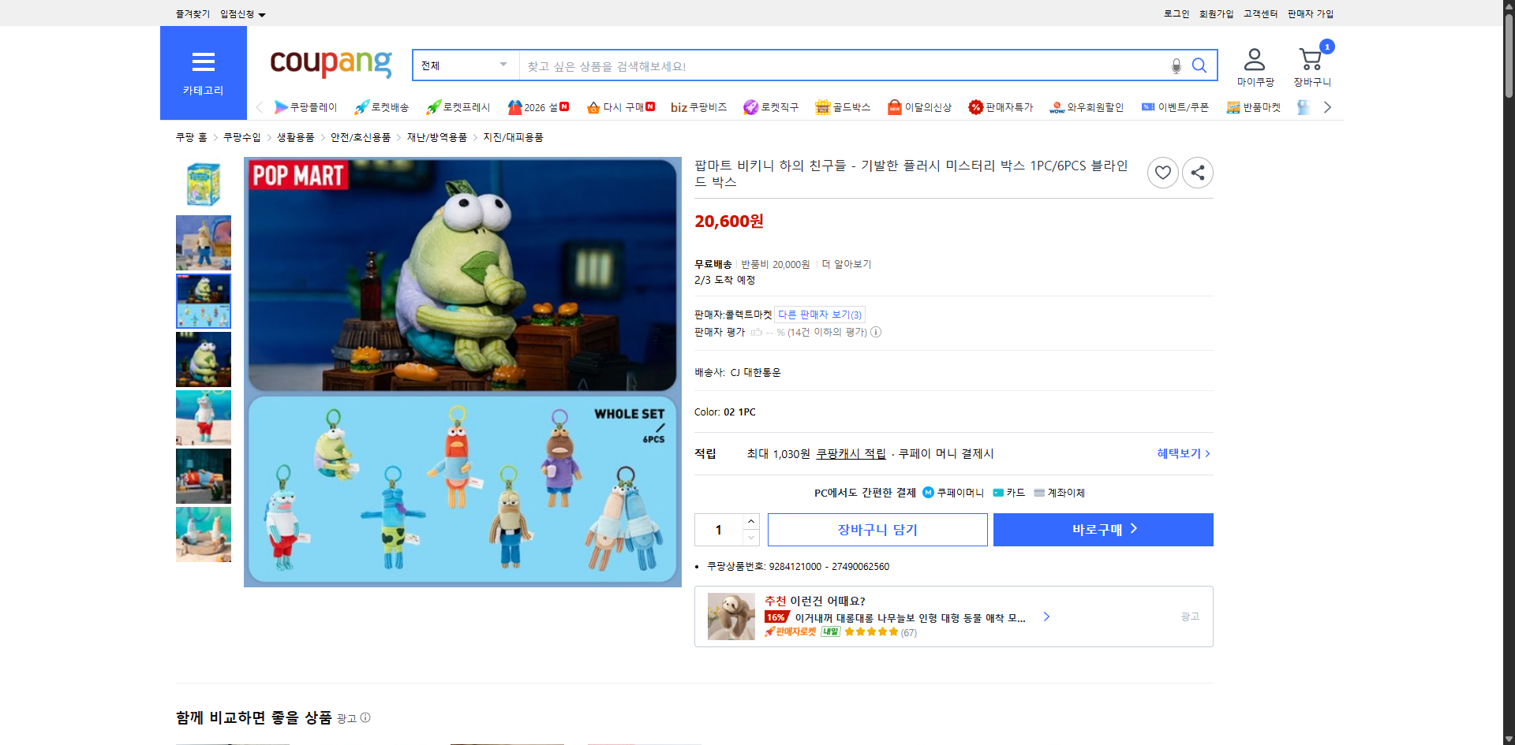Select 지진/대피용품 in the breadcrumb
This screenshot has width=1515, height=745.
tap(514, 136)
